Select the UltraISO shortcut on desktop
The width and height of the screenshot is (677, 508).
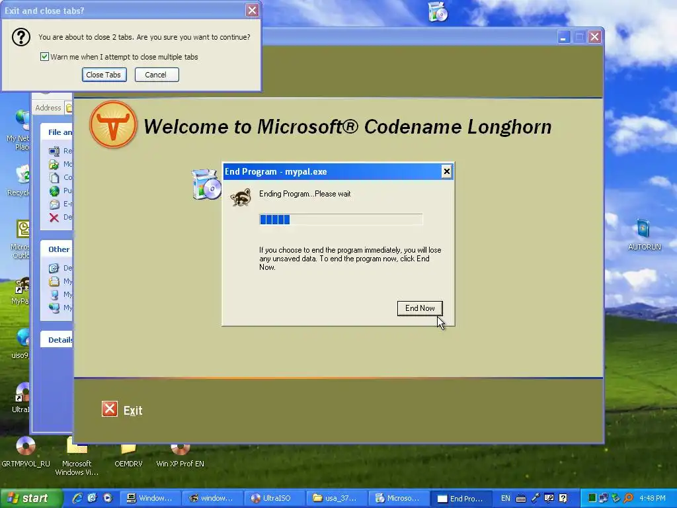20,398
